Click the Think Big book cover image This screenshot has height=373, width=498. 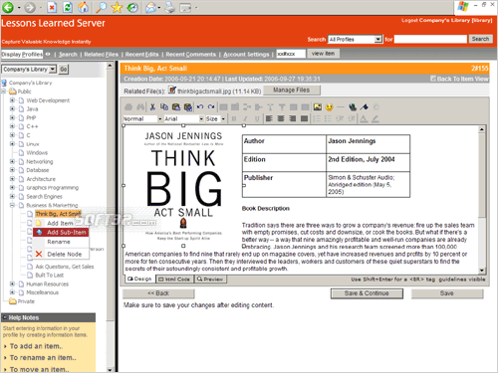coord(183,186)
